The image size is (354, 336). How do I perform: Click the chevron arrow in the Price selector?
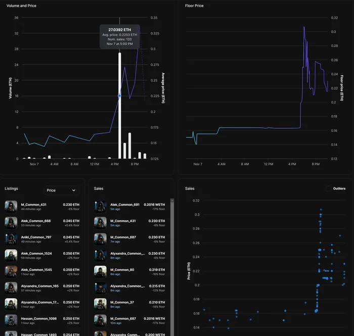tap(74, 190)
